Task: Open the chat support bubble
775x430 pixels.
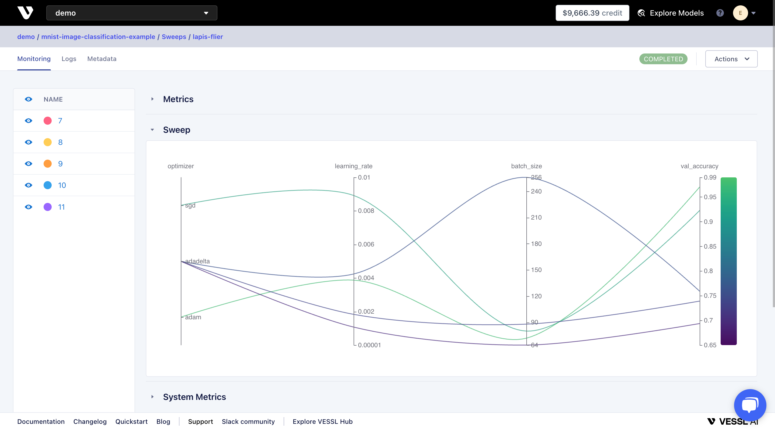Action: pyautogui.click(x=749, y=405)
